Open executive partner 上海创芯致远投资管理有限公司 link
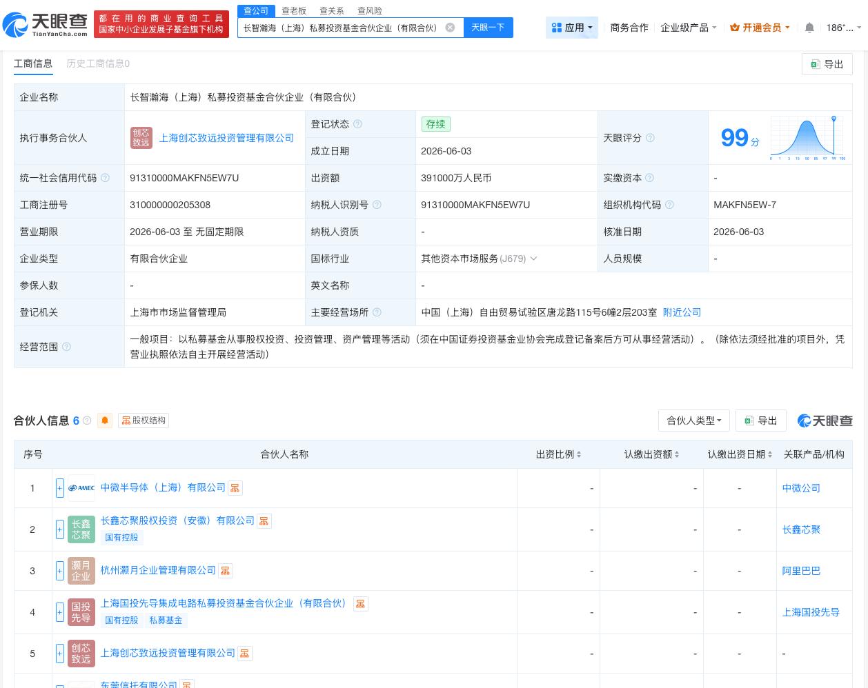 [226, 138]
